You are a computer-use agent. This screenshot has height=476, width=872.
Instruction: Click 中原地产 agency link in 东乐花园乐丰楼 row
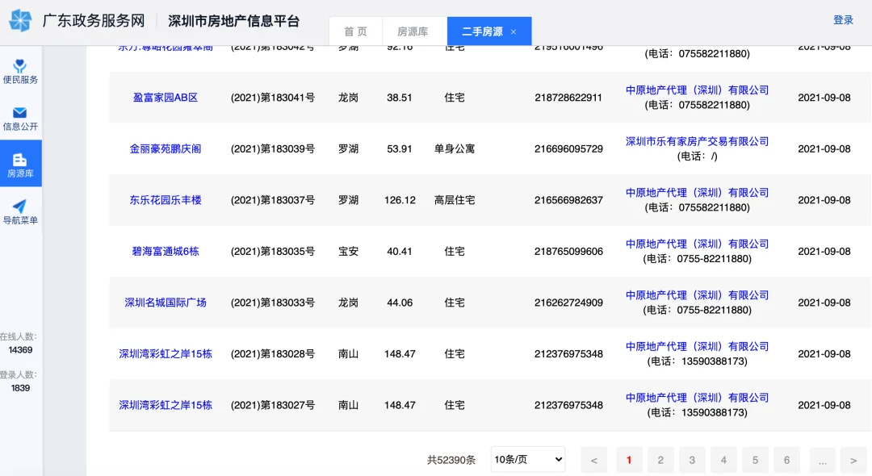tap(698, 193)
